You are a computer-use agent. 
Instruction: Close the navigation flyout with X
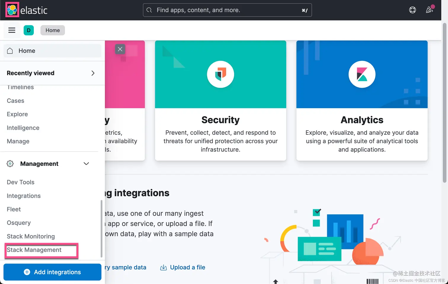coord(120,49)
